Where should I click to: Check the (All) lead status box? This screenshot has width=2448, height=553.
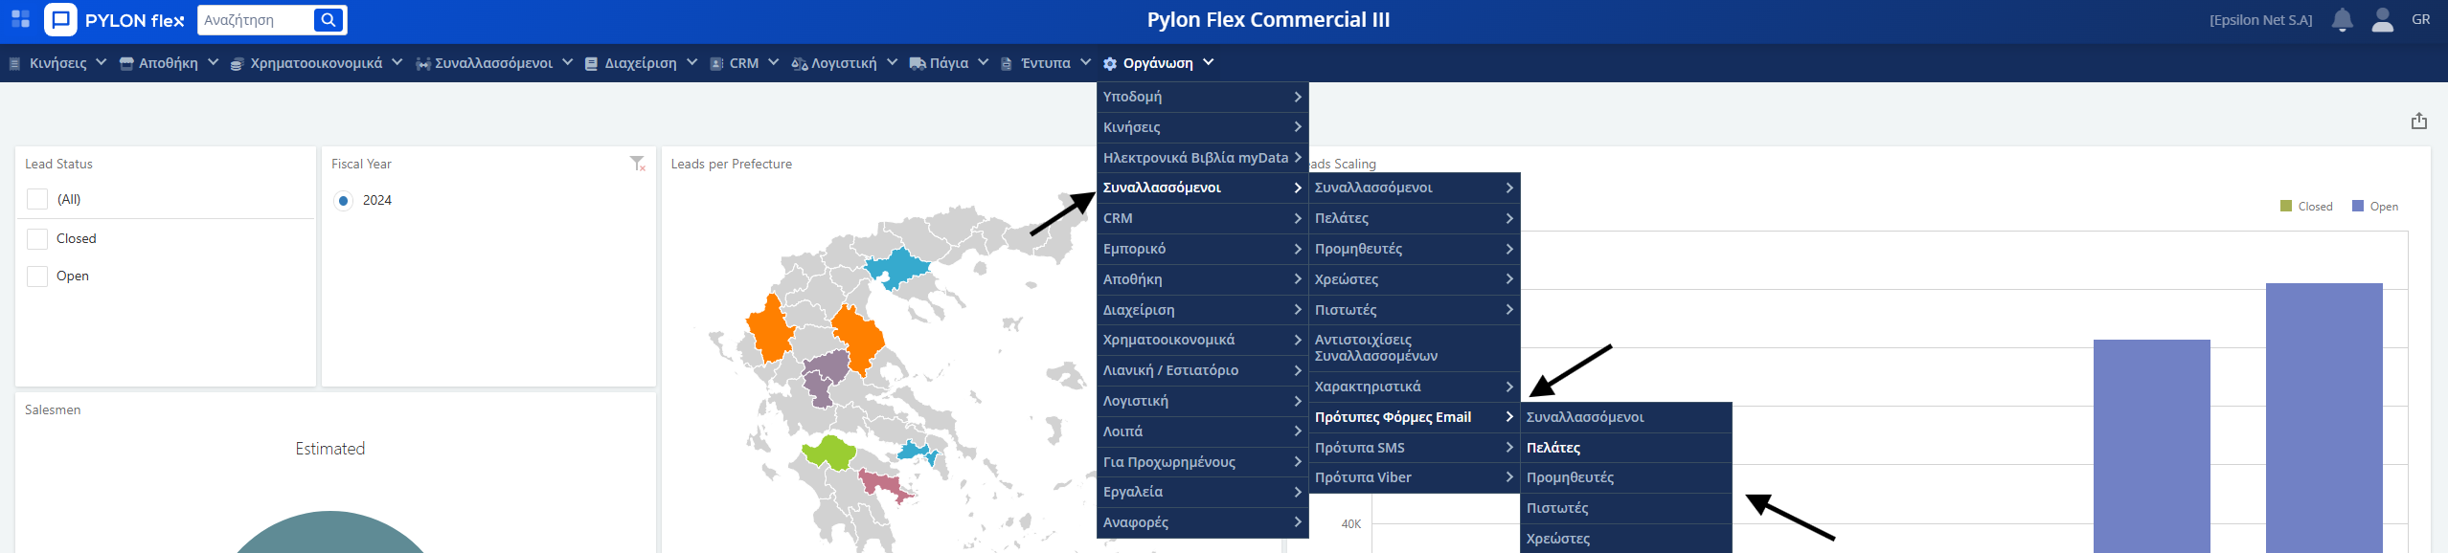pyautogui.click(x=37, y=199)
